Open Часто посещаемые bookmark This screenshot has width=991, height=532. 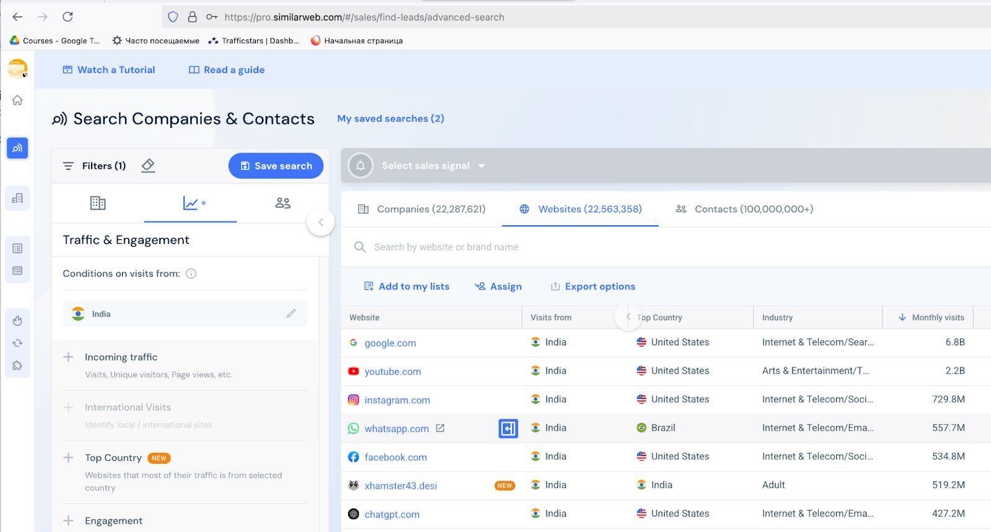[155, 41]
